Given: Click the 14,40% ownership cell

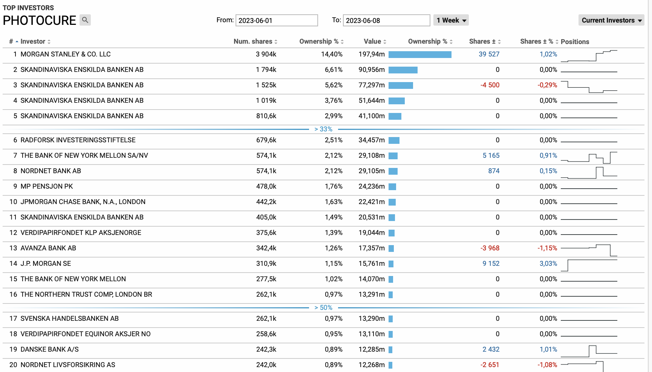Looking at the screenshot, I should coord(332,54).
